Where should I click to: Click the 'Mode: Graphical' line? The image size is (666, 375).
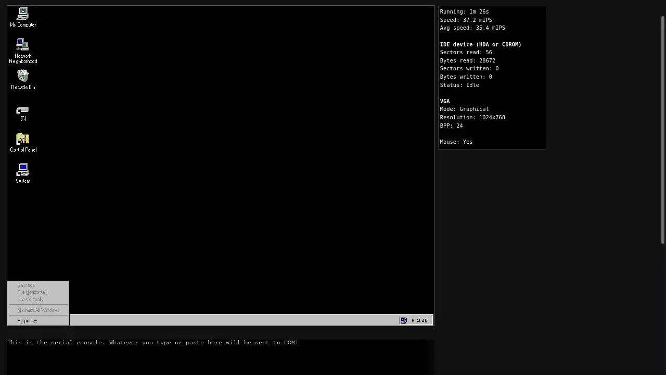pyautogui.click(x=464, y=109)
